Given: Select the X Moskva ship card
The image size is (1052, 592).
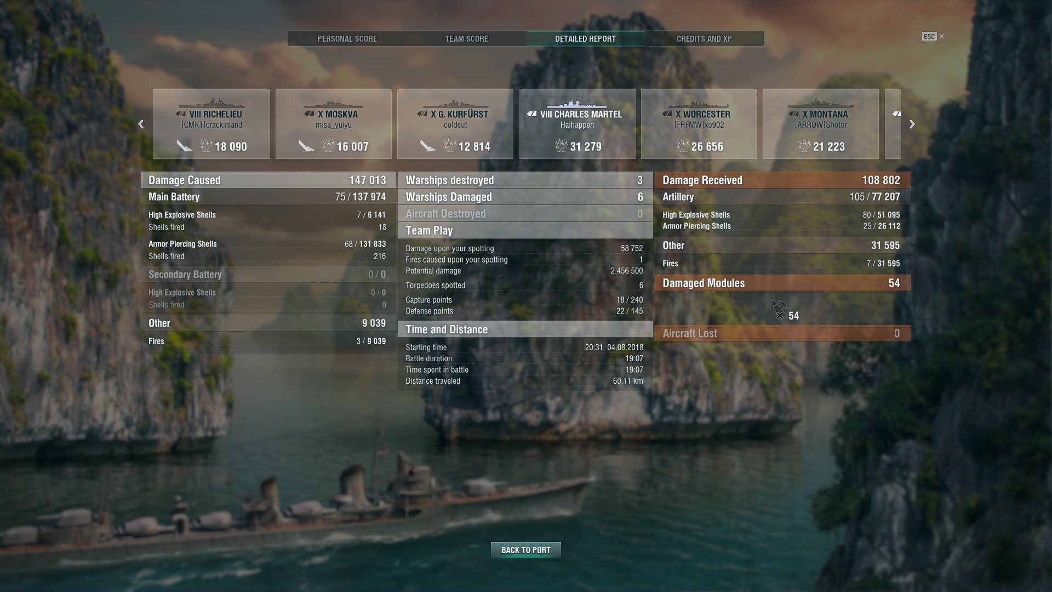Looking at the screenshot, I should click(334, 124).
